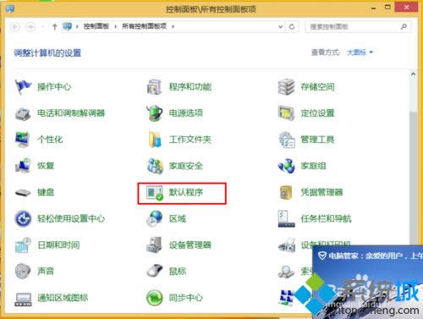The image size is (423, 319).
Task: Open the 轻松使用设置中心 icon
Action: point(23,218)
